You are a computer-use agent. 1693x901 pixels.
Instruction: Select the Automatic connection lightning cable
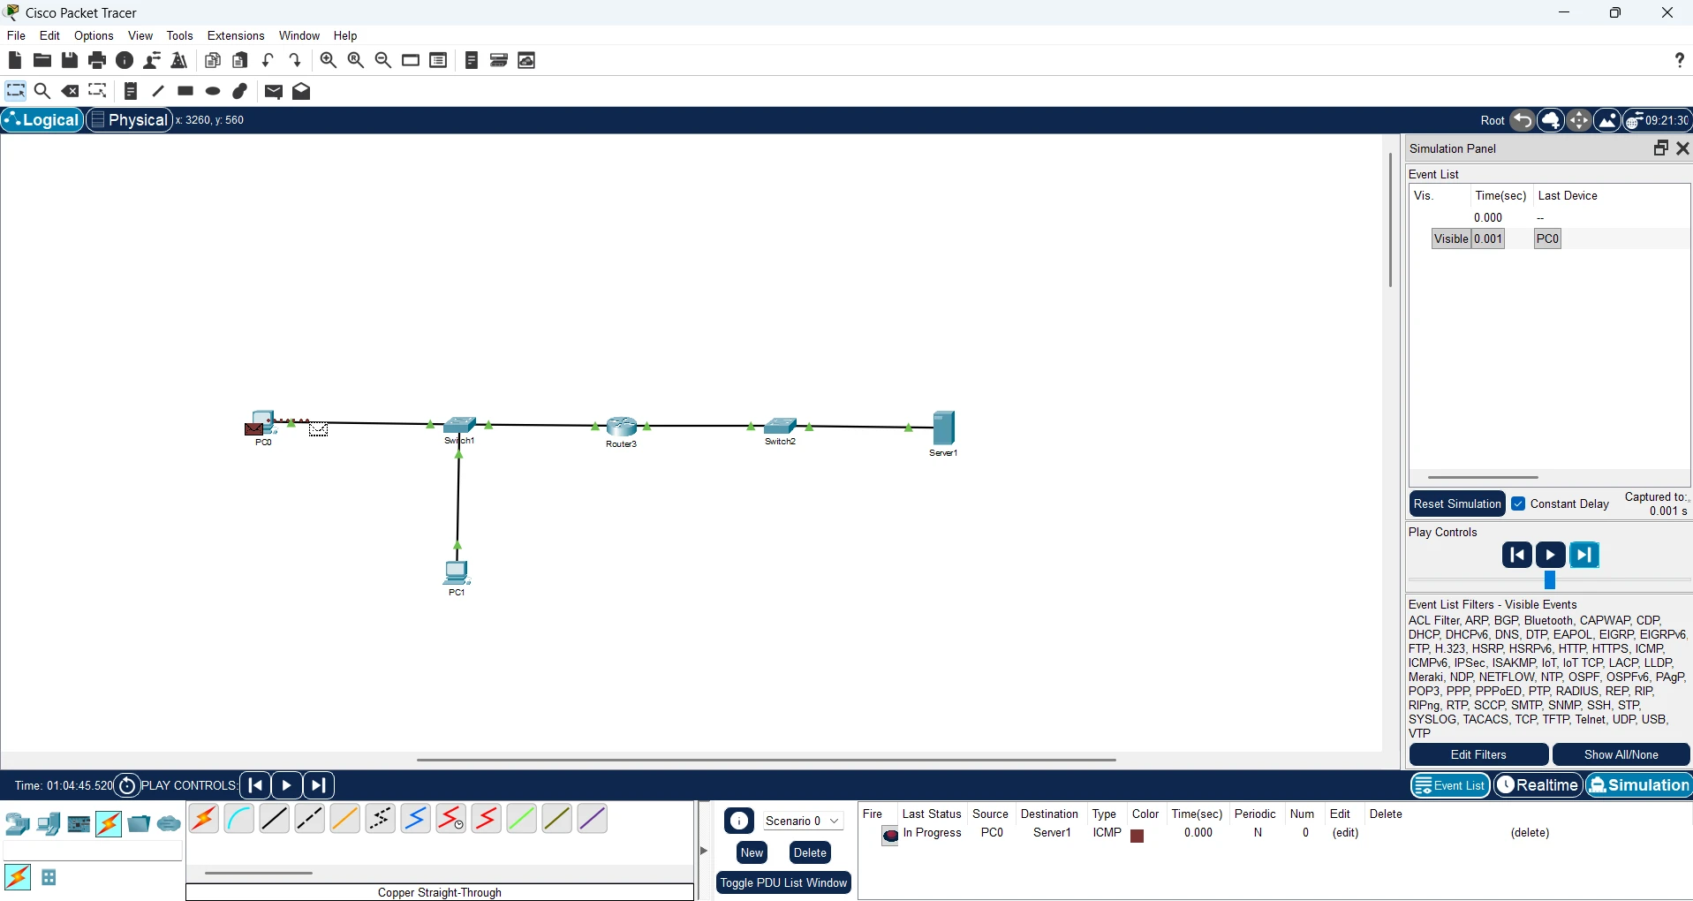pyautogui.click(x=204, y=819)
